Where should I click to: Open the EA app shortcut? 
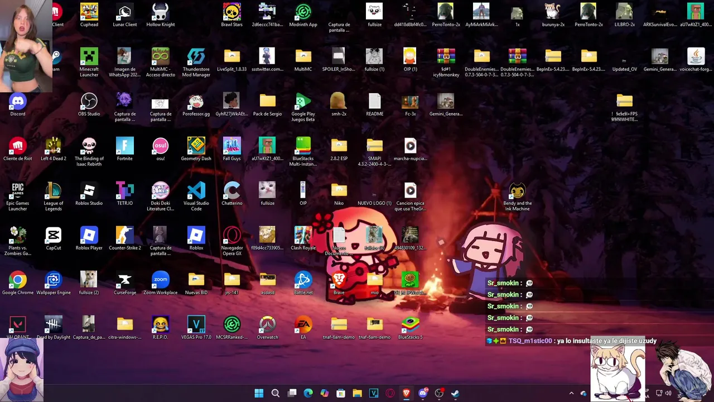click(303, 328)
